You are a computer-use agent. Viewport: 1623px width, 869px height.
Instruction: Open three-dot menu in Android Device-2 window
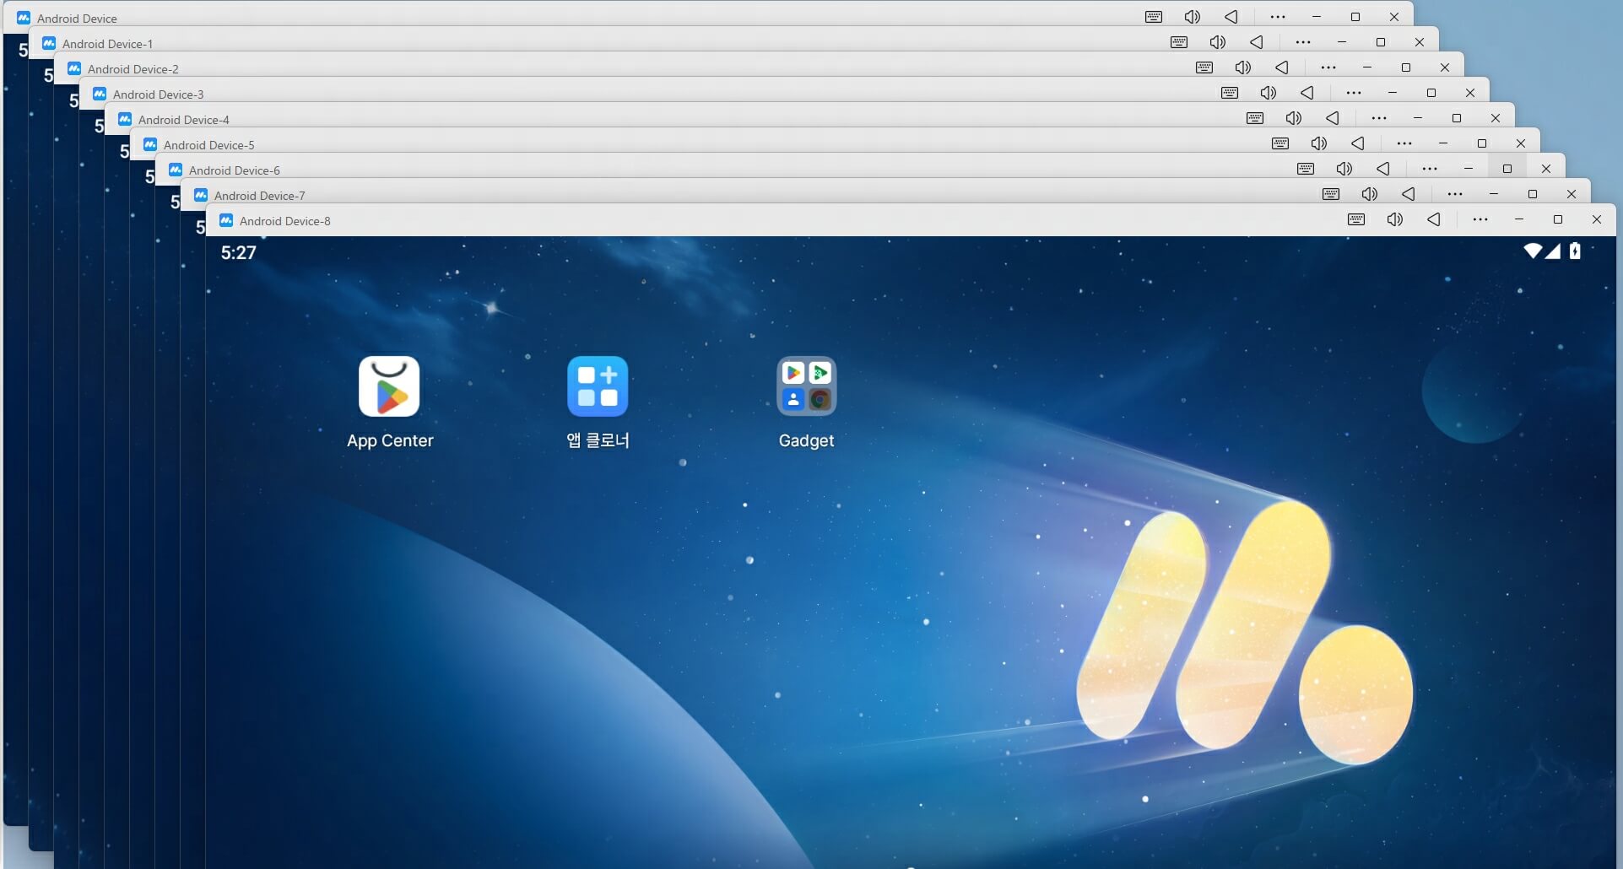1328,67
